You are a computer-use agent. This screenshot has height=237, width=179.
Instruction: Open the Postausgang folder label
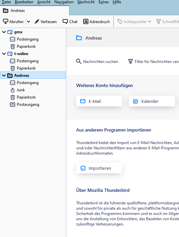click(28, 104)
